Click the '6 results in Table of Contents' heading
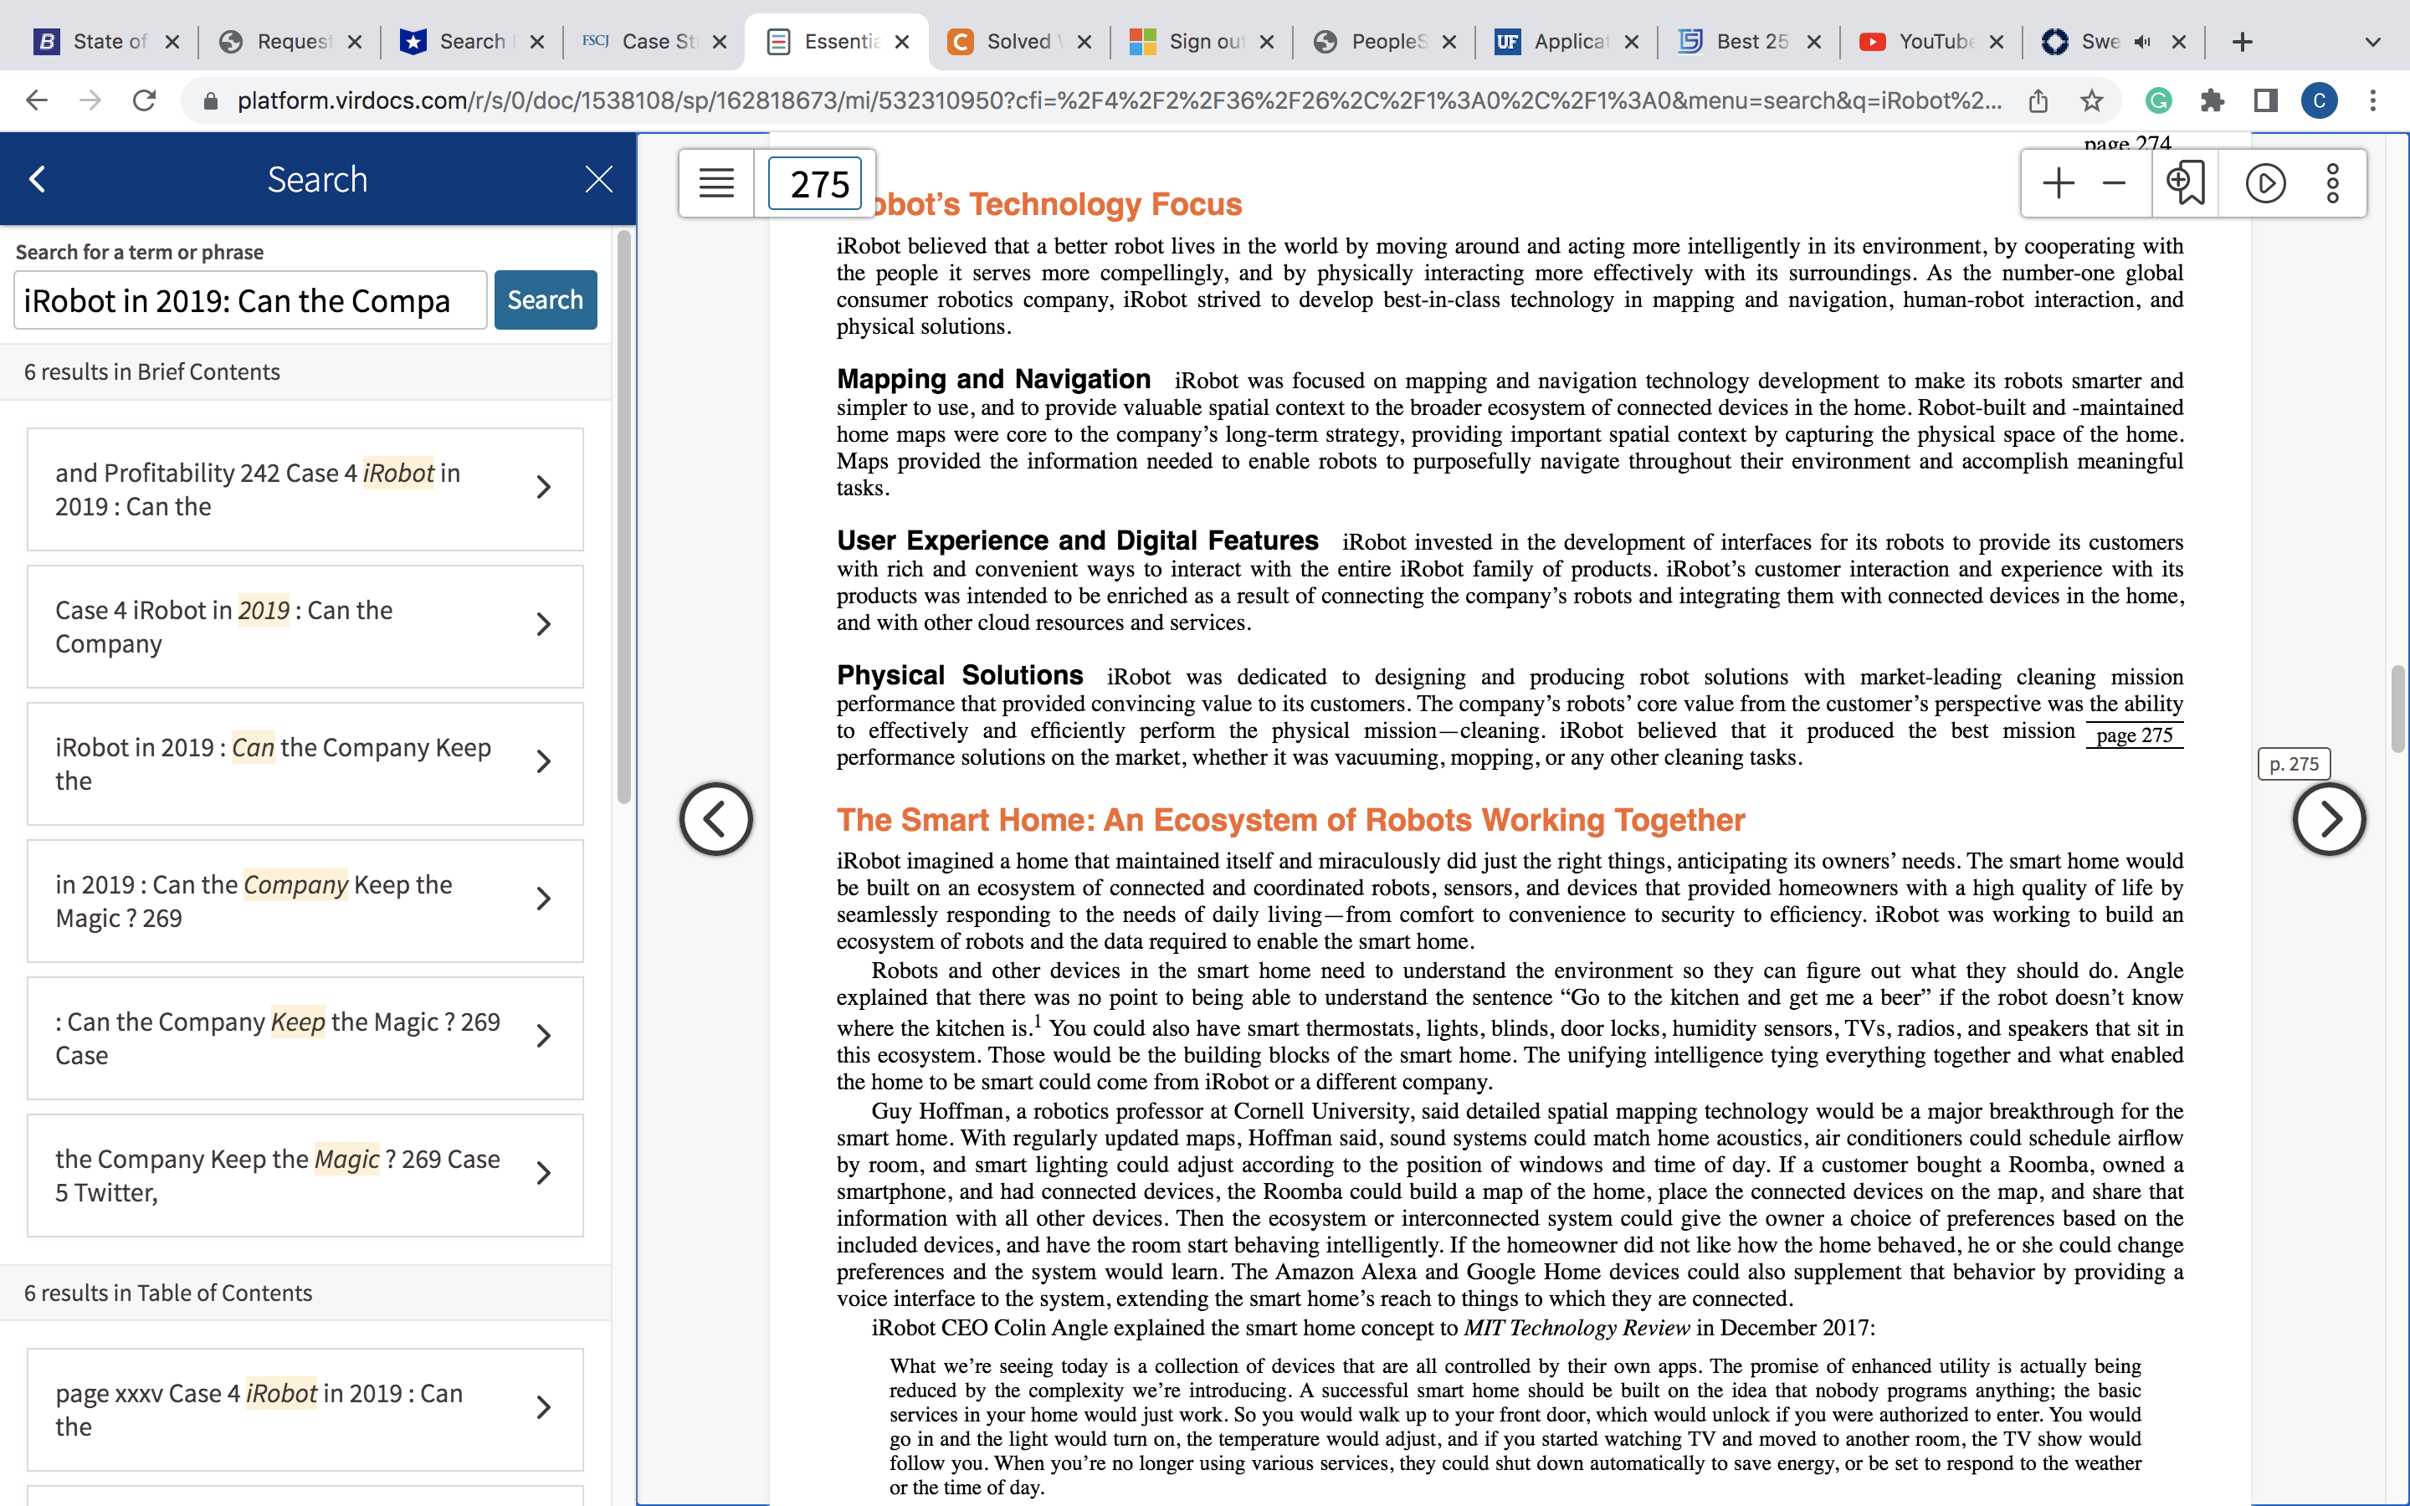 tap(168, 1293)
